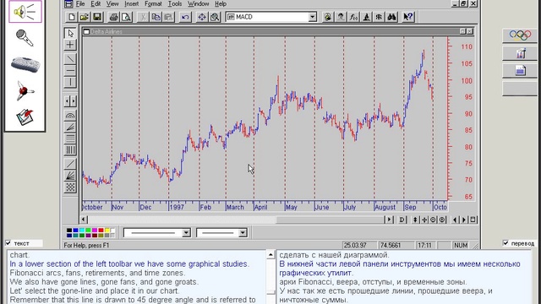This screenshot has height=304, width=541.
Task: Open the Insert menu
Action: coord(132,3)
